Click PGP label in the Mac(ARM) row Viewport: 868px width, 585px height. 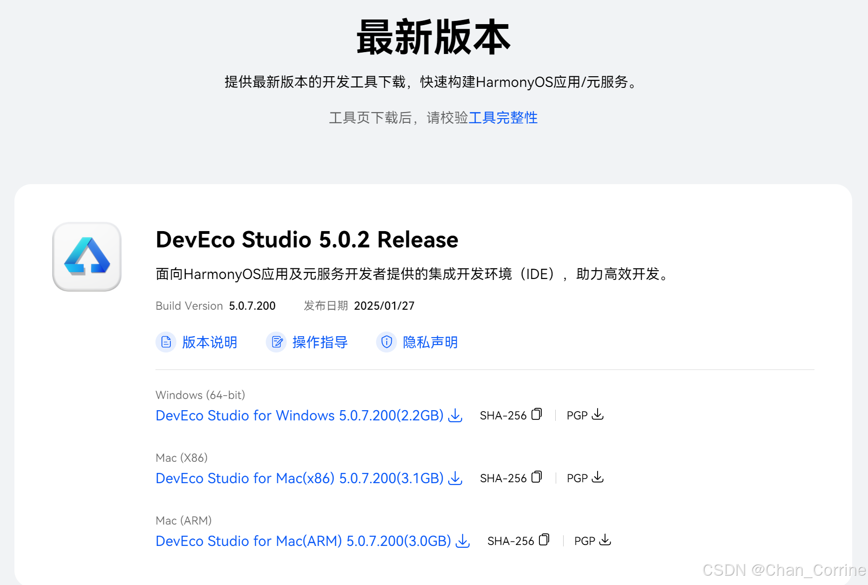point(585,541)
